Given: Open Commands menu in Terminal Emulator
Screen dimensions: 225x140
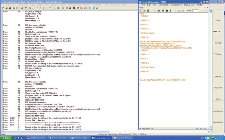Looking at the screenshot, I should click(163, 5).
